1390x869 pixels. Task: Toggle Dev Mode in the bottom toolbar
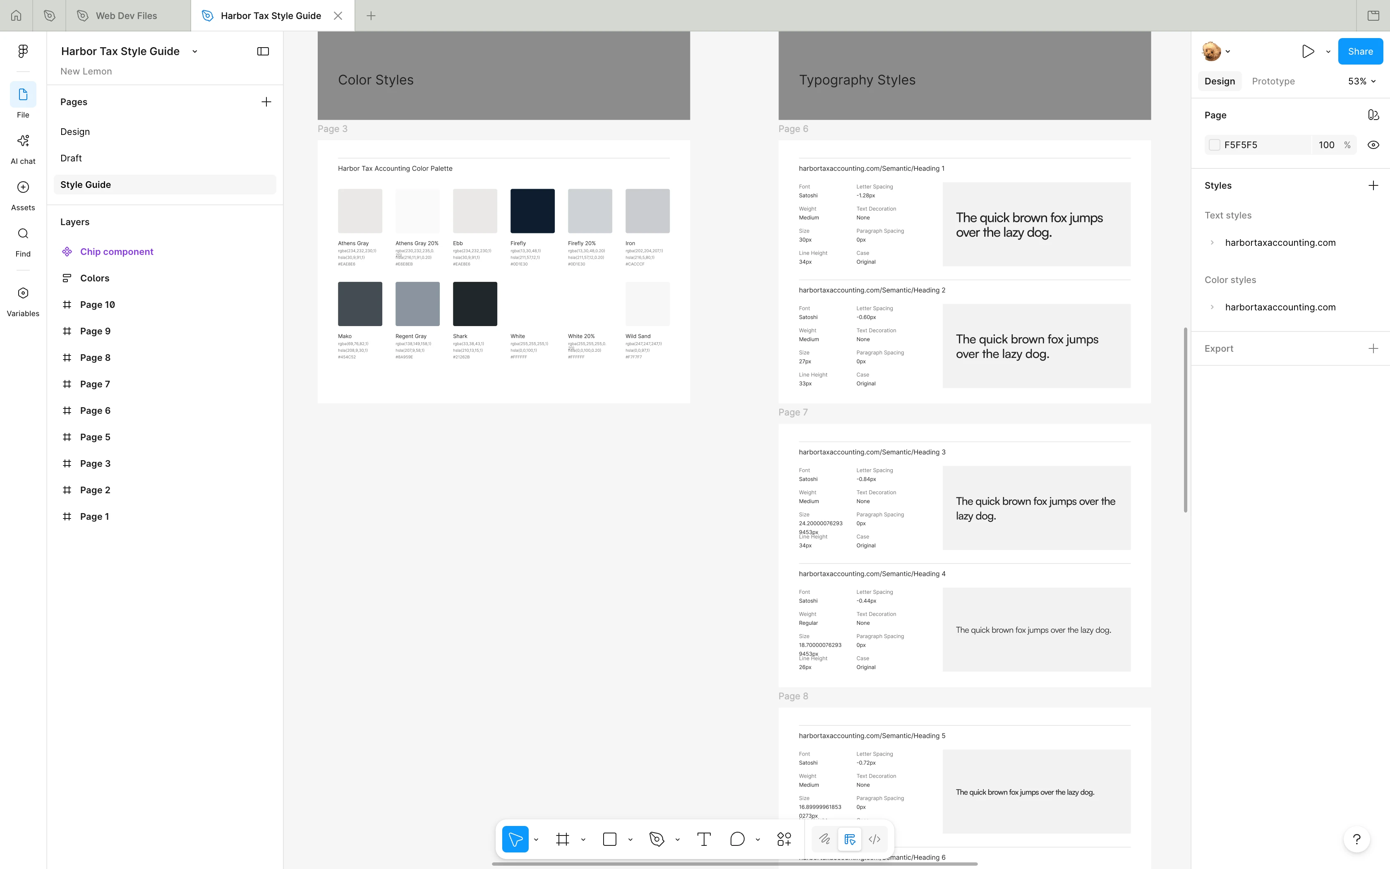click(x=874, y=839)
